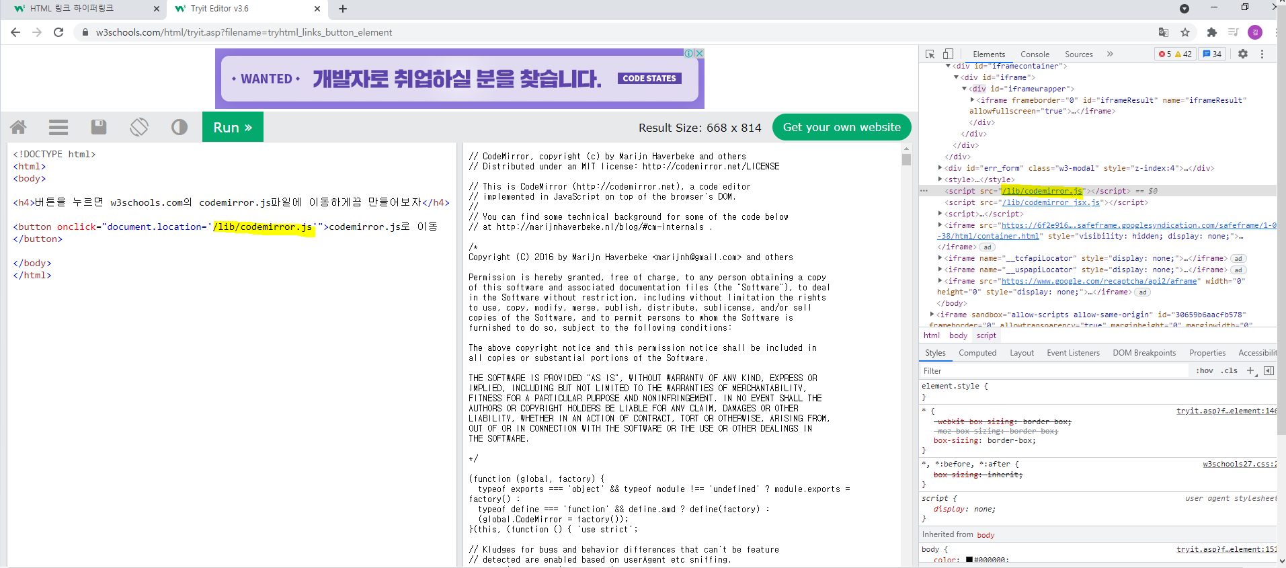Open the page translate icon
Image resolution: width=1286 pixels, height=568 pixels.
1164,32
